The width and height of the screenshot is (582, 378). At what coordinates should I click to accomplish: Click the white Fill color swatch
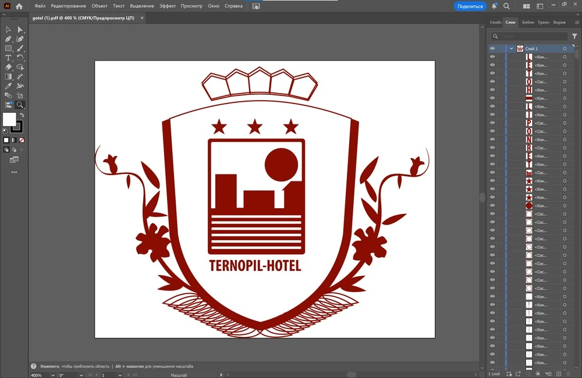tap(9, 119)
